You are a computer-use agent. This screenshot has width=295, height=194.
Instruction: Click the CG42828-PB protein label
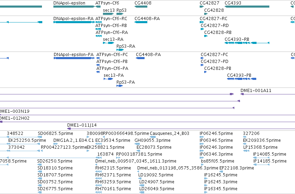pos(218,68)
